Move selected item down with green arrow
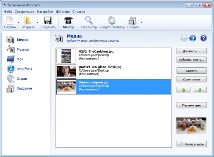 [200, 90]
